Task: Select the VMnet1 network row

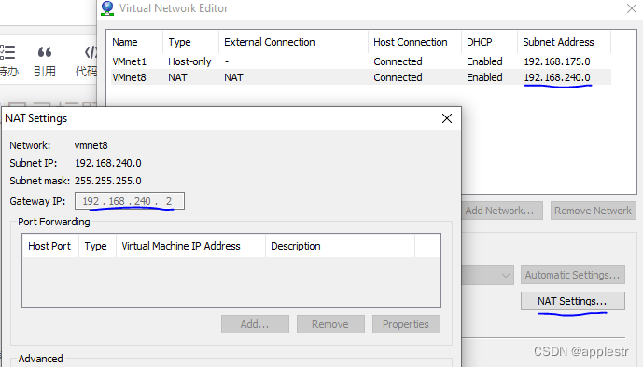Action: pyautogui.click(x=361, y=61)
